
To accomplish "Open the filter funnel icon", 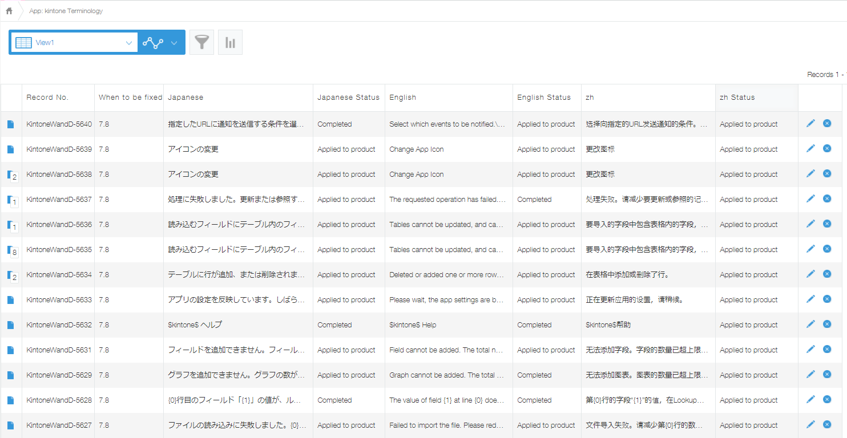I will pyautogui.click(x=201, y=42).
